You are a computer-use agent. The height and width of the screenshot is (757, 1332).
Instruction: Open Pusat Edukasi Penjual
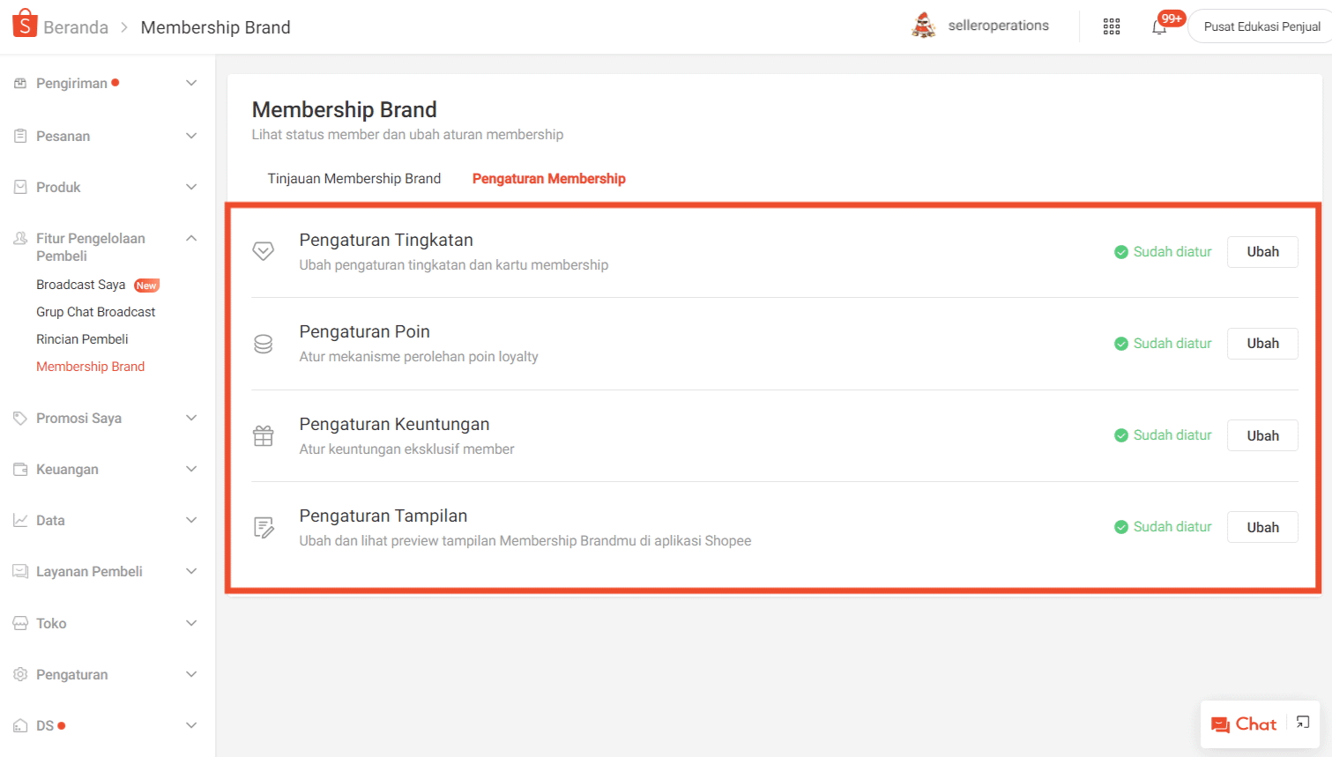coord(1261,26)
